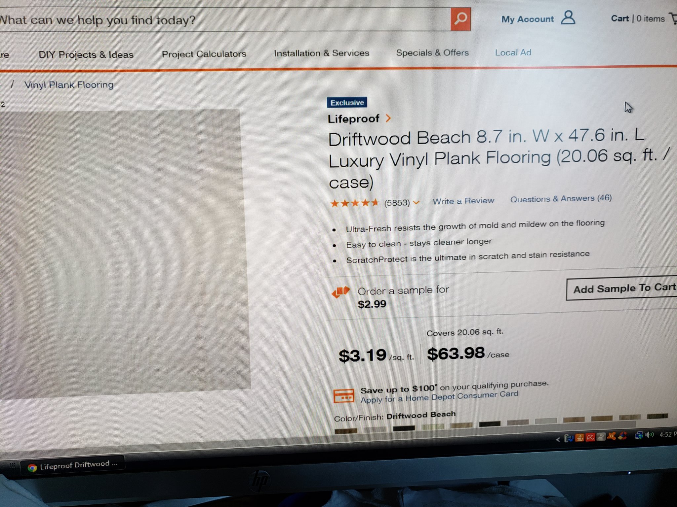Open Avast antivirus tray icon
The width and height of the screenshot is (677, 507).
tap(611, 436)
